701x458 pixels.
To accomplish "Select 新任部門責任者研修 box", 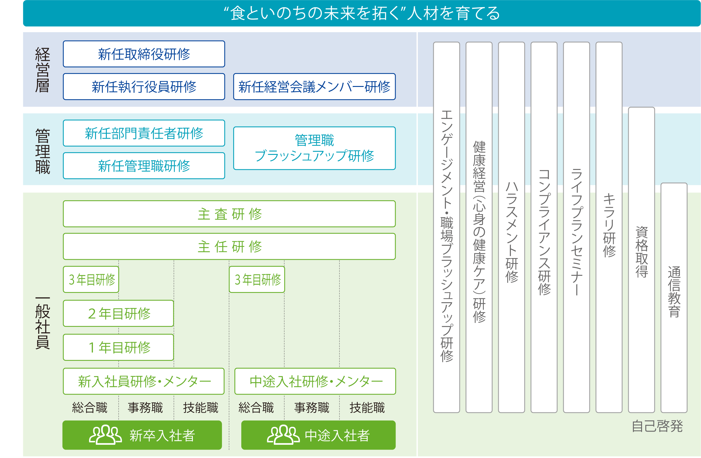I will click(144, 133).
